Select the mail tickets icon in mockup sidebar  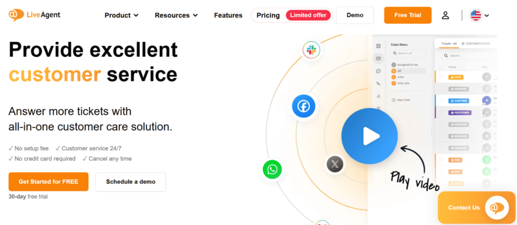[x=378, y=58]
